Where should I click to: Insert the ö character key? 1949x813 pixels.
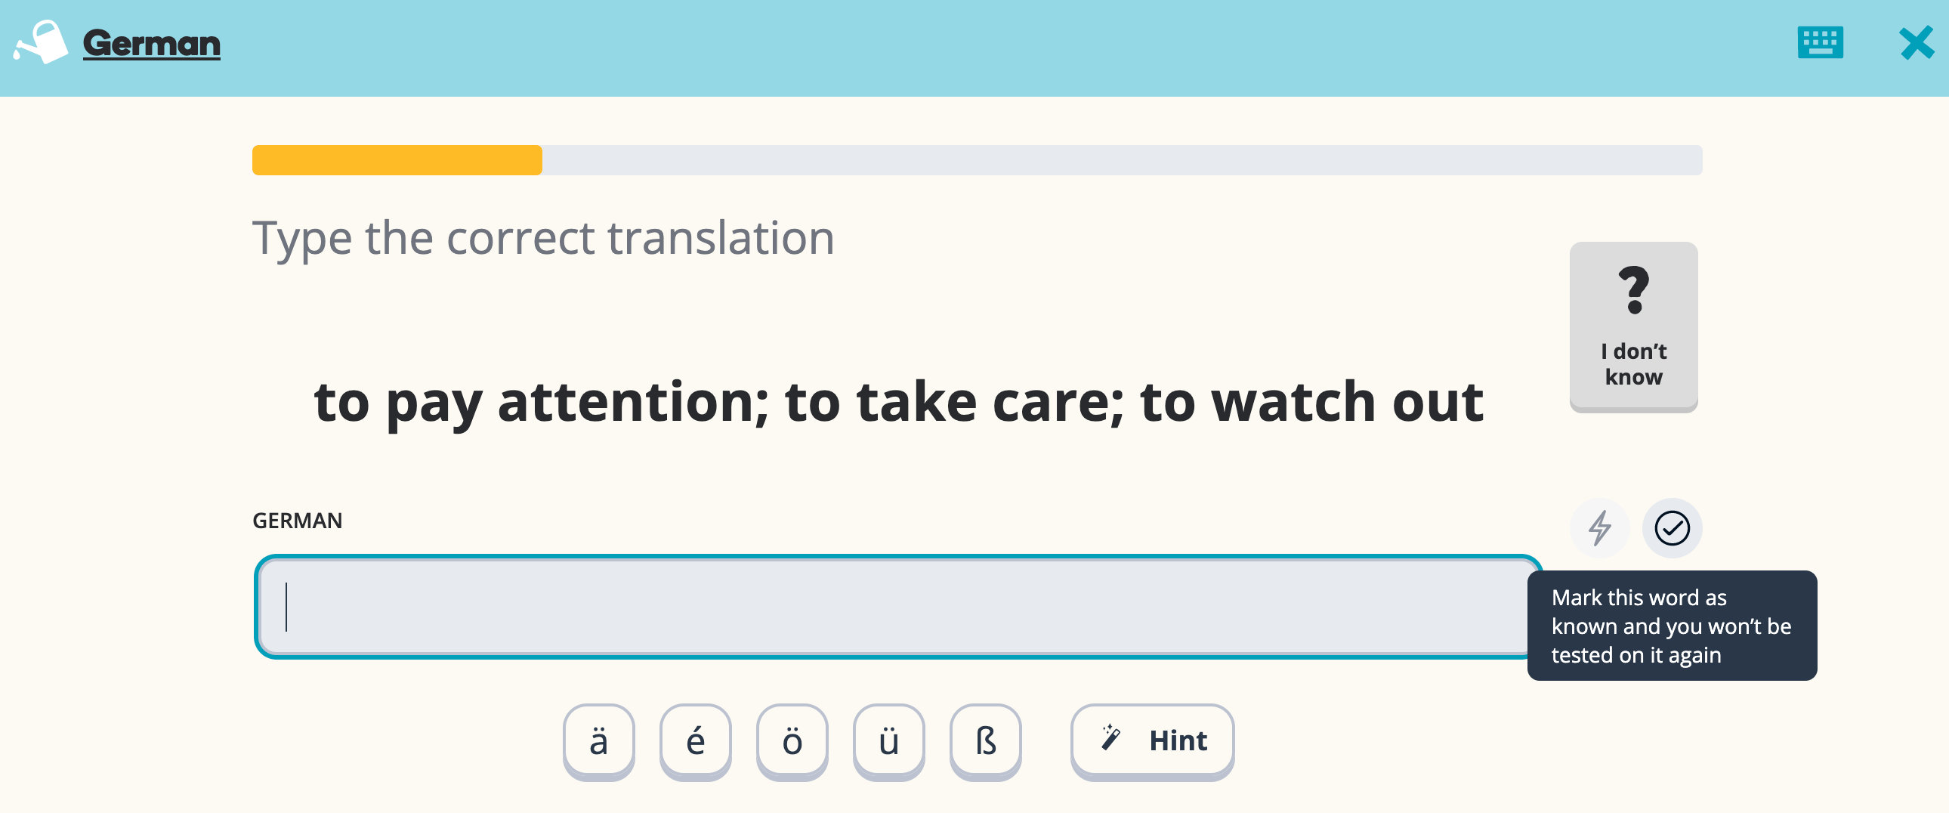click(x=792, y=740)
